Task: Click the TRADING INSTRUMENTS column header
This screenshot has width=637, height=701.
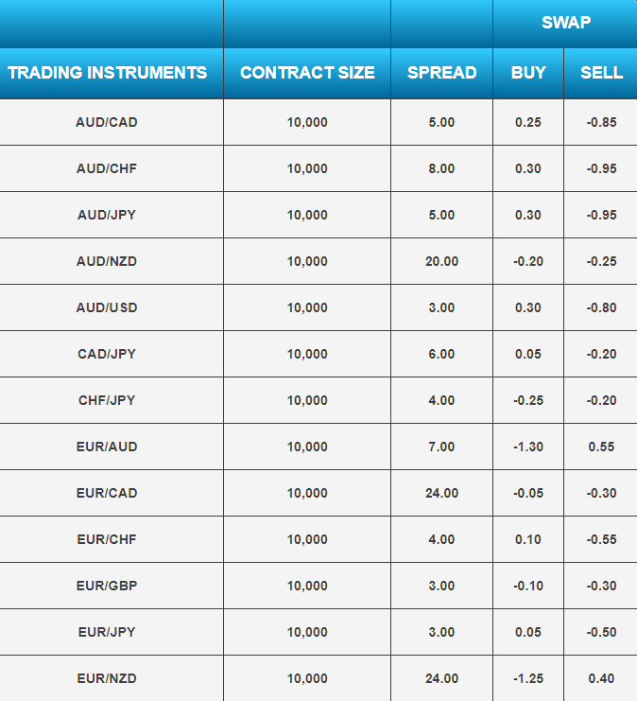Action: [107, 73]
